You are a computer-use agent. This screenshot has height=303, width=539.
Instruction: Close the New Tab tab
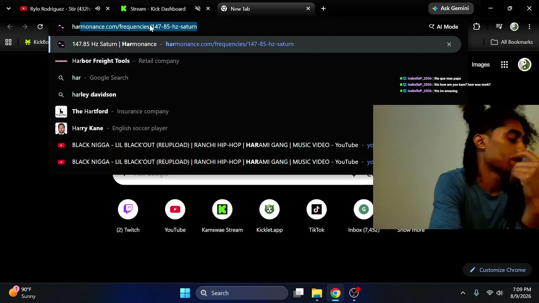(308, 8)
